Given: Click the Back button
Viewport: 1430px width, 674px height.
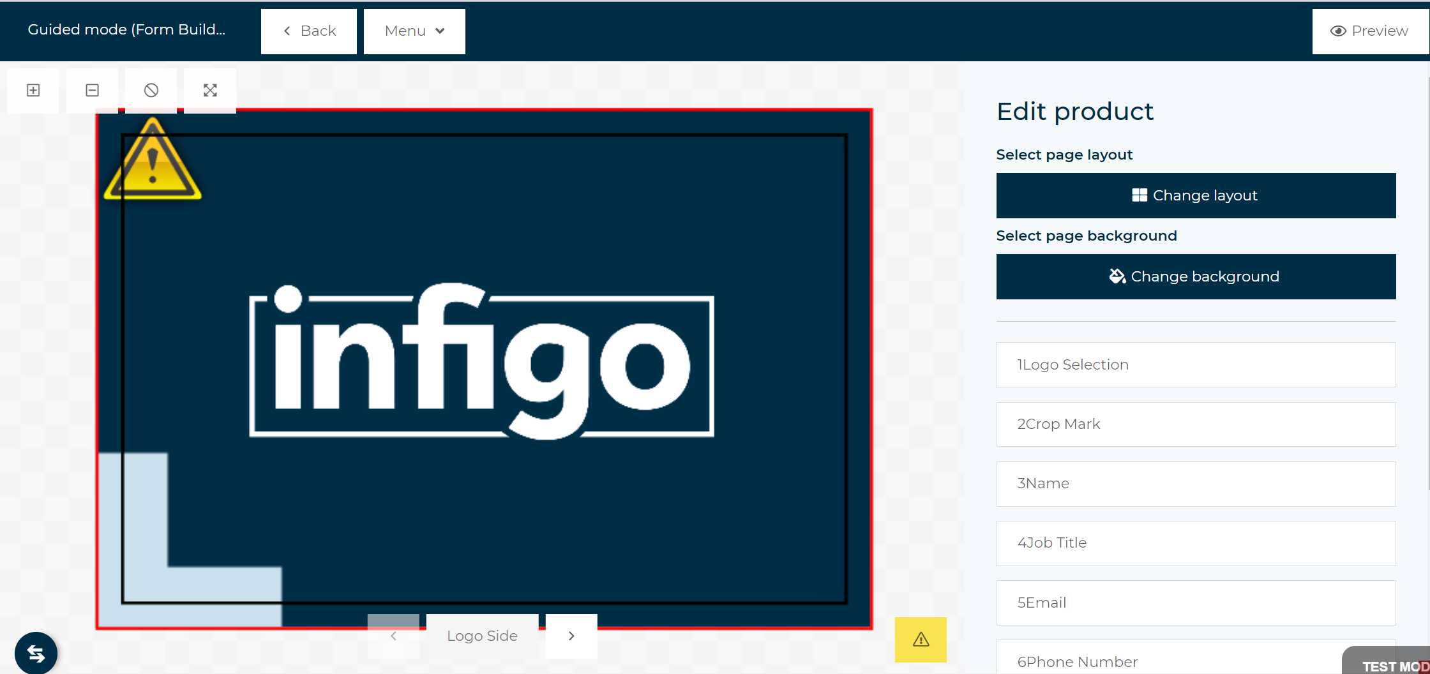Looking at the screenshot, I should tap(309, 31).
